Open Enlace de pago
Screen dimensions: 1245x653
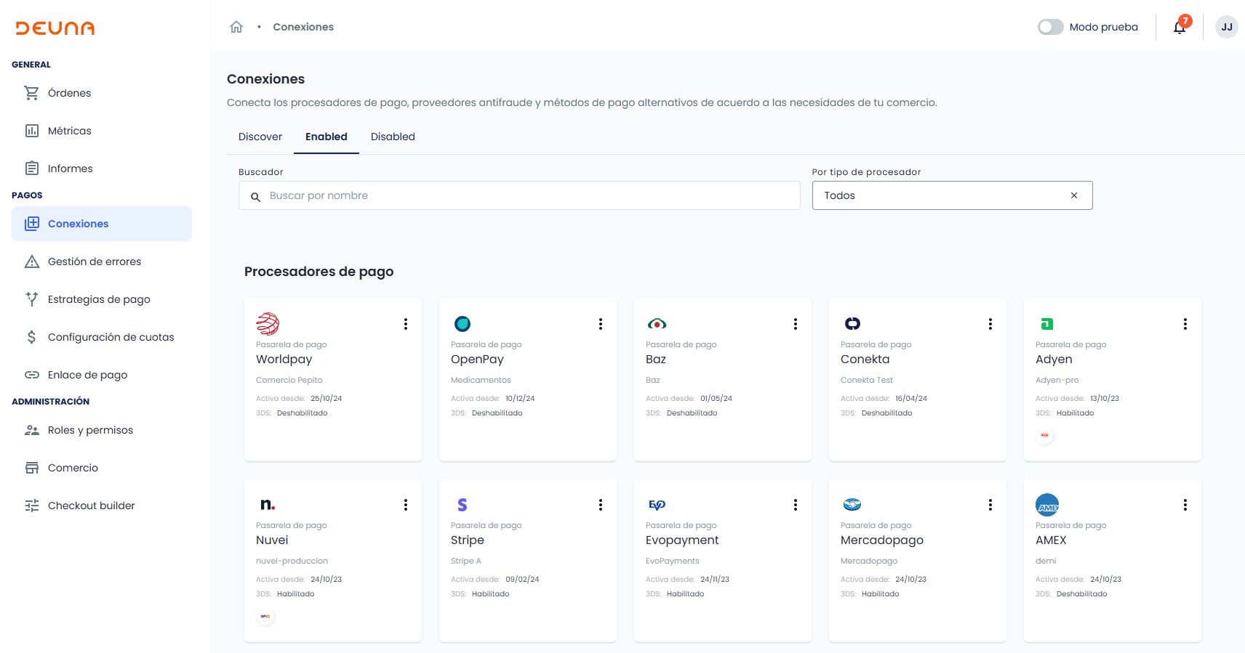[x=102, y=375]
